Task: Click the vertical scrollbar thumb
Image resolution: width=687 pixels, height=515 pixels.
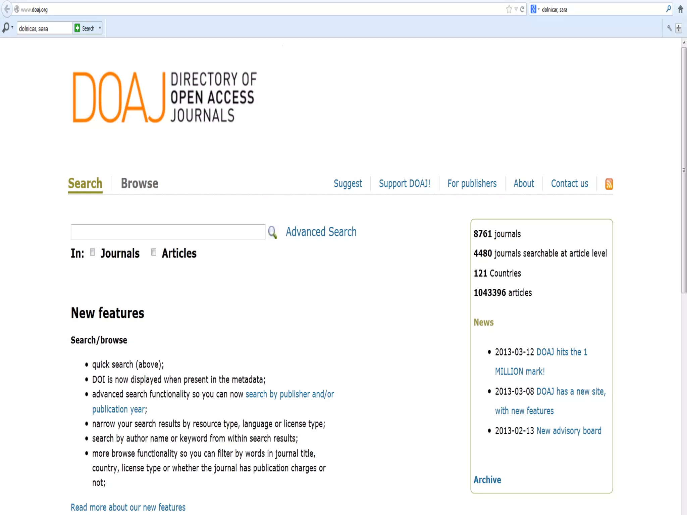Action: (684, 170)
